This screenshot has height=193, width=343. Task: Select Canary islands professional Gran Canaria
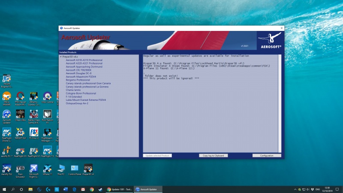click(x=88, y=83)
